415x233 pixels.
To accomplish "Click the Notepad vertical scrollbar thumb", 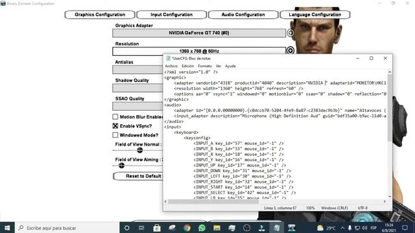I will pyautogui.click(x=390, y=107).
